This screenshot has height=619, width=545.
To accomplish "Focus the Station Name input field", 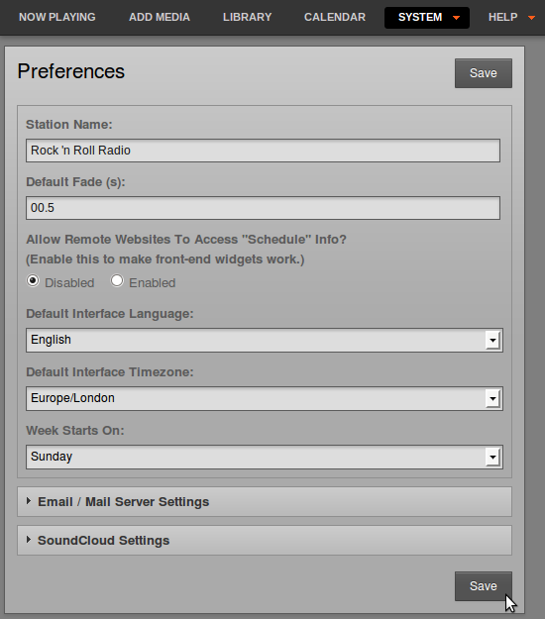I will click(x=263, y=151).
